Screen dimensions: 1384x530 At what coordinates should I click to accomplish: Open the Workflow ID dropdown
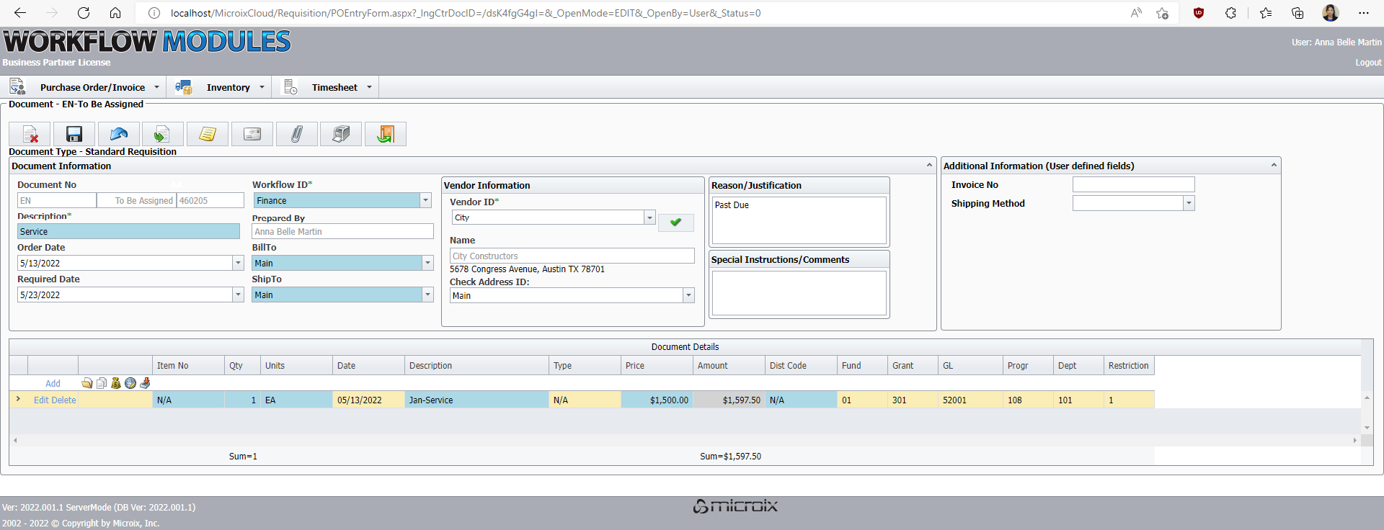click(425, 201)
